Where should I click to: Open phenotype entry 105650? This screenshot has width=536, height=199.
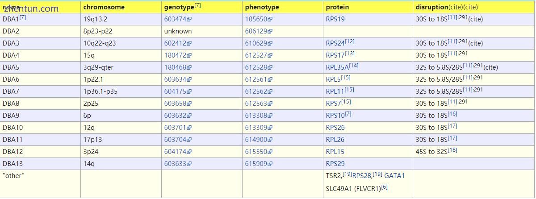click(256, 19)
